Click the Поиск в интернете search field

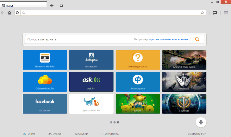click(79, 39)
